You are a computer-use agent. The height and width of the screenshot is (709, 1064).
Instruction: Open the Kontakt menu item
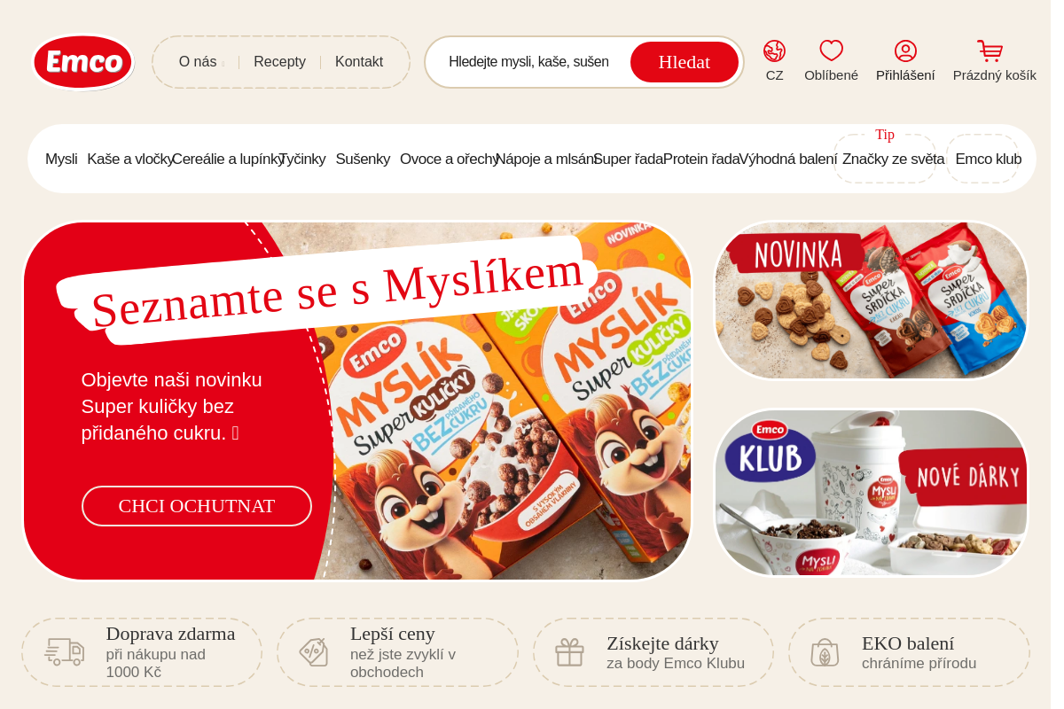(359, 62)
